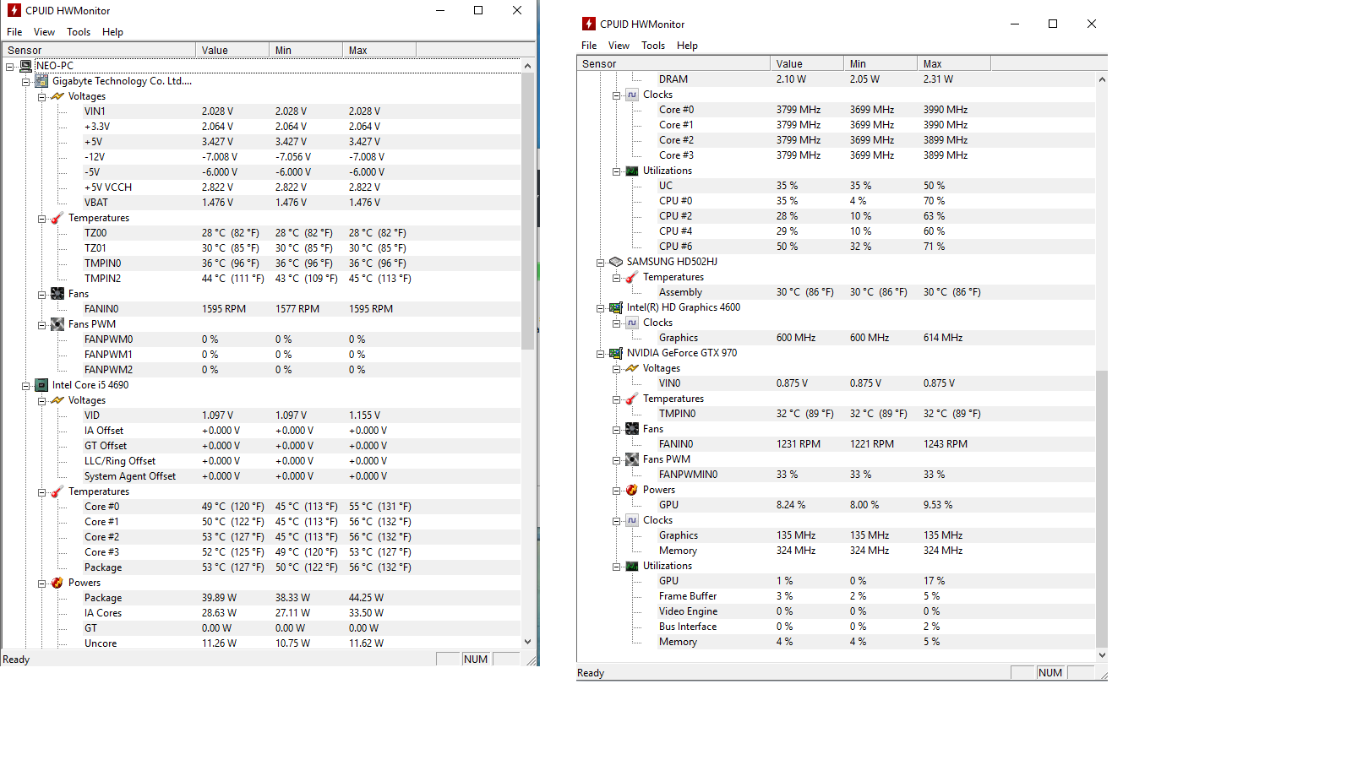This screenshot has height=760, width=1352.
Task: Click the SAMSUNG HD502HJ drive icon
Action: pyautogui.click(x=616, y=262)
